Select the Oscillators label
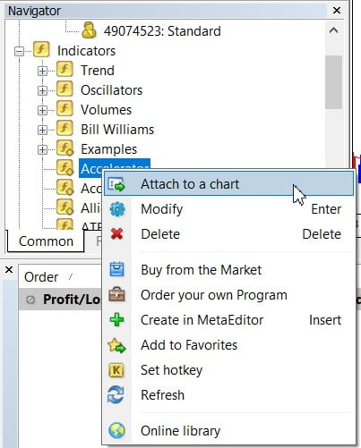The height and width of the screenshot is (448, 361). pyautogui.click(x=111, y=90)
